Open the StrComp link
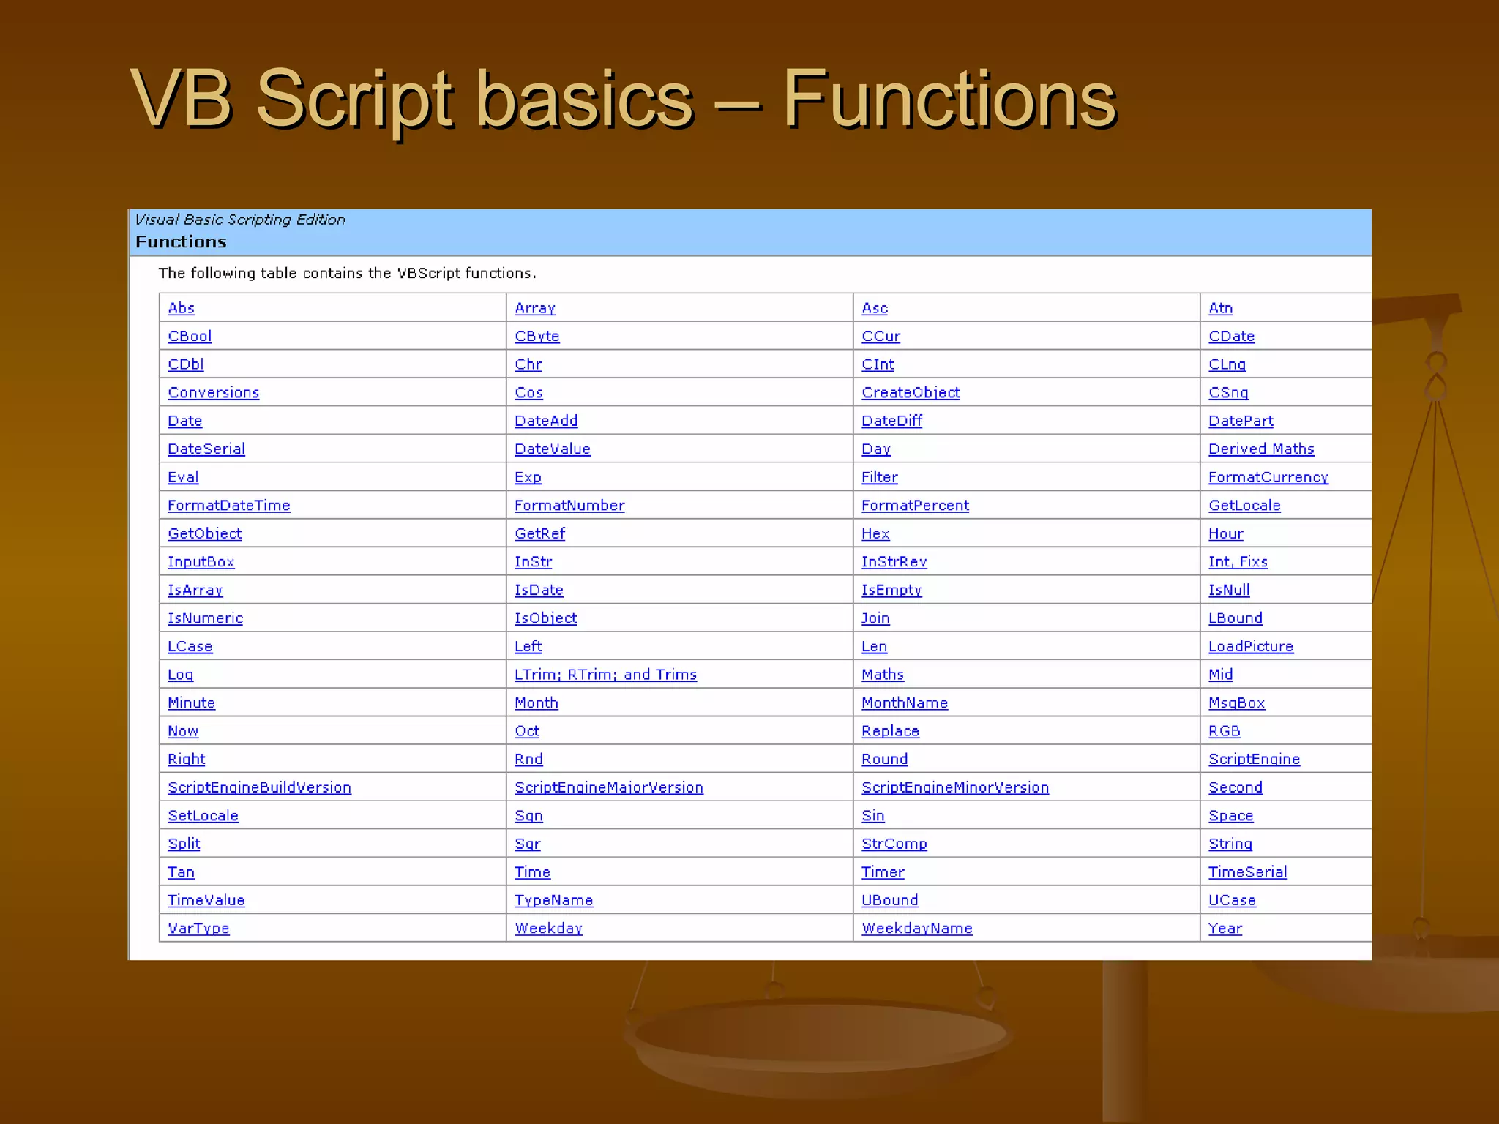Screen dimensions: 1499x1124 [x=894, y=843]
